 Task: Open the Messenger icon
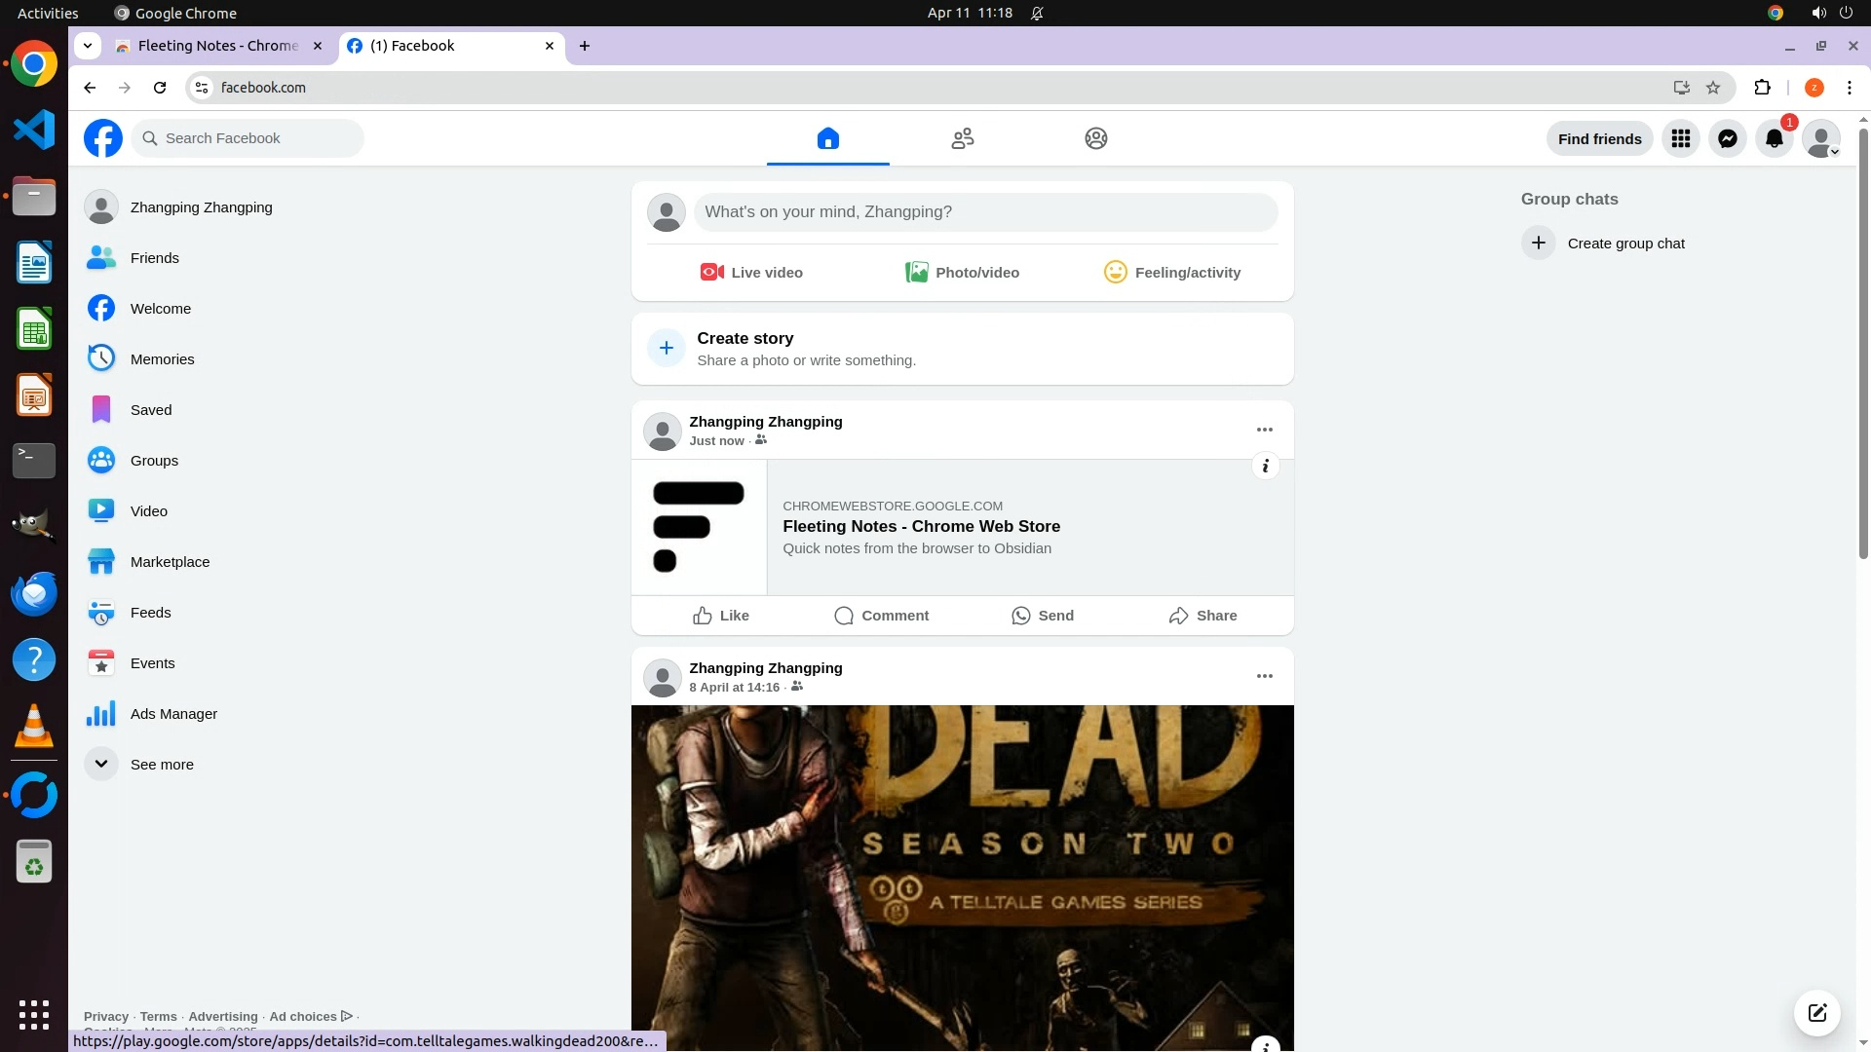tap(1727, 139)
